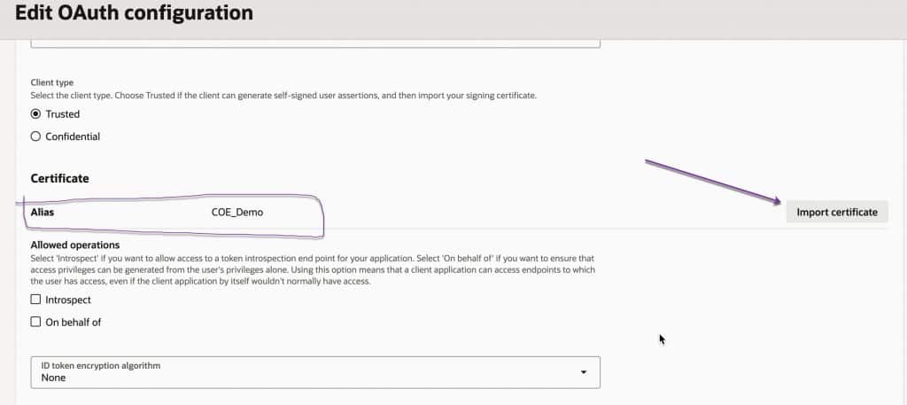The width and height of the screenshot is (907, 405).
Task: Open the ID token encryption algorithm dropdown
Action: click(x=315, y=371)
